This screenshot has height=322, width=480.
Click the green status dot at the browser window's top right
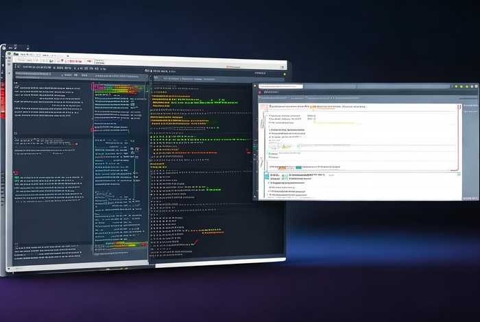coord(457,87)
